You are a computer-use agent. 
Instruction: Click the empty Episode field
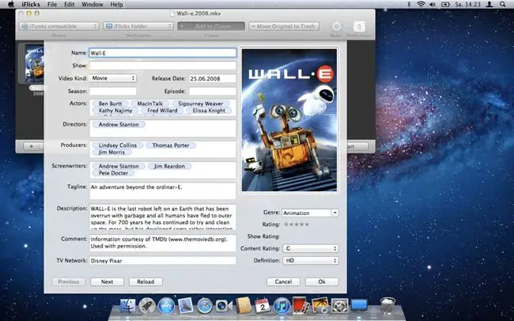click(213, 91)
